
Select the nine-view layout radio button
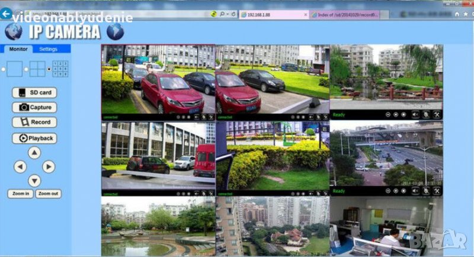click(49, 69)
